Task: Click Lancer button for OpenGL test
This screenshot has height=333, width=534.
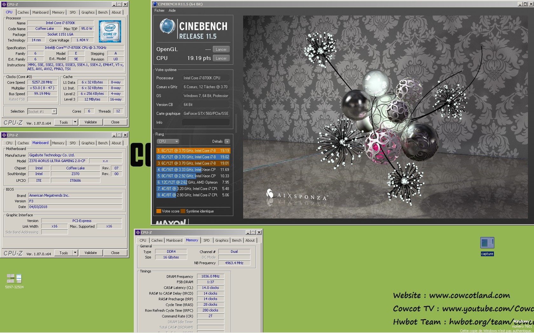Action: point(221,49)
